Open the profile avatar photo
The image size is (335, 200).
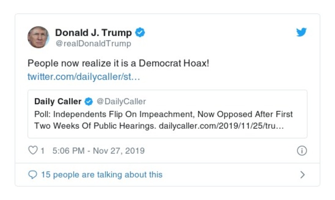tap(39, 37)
